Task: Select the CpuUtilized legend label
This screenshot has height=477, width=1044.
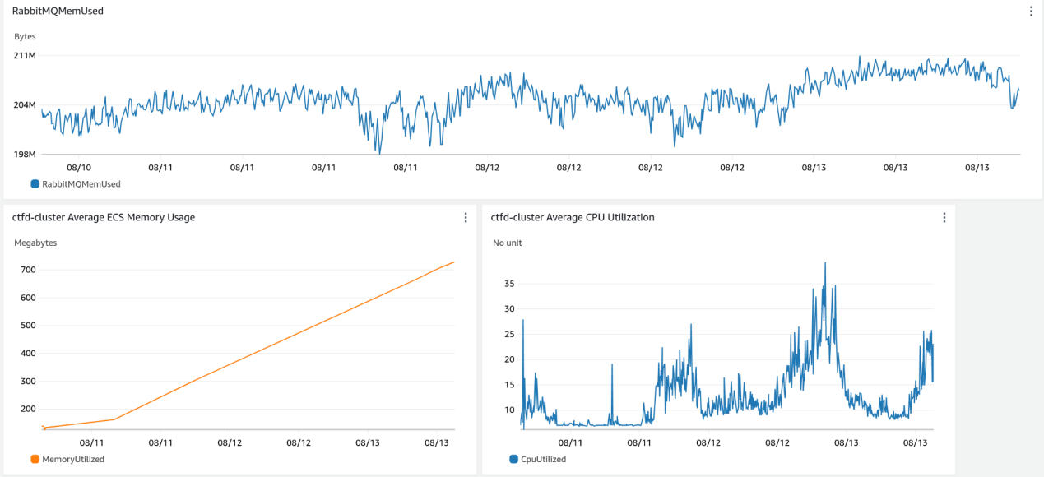Action: pyautogui.click(x=543, y=459)
